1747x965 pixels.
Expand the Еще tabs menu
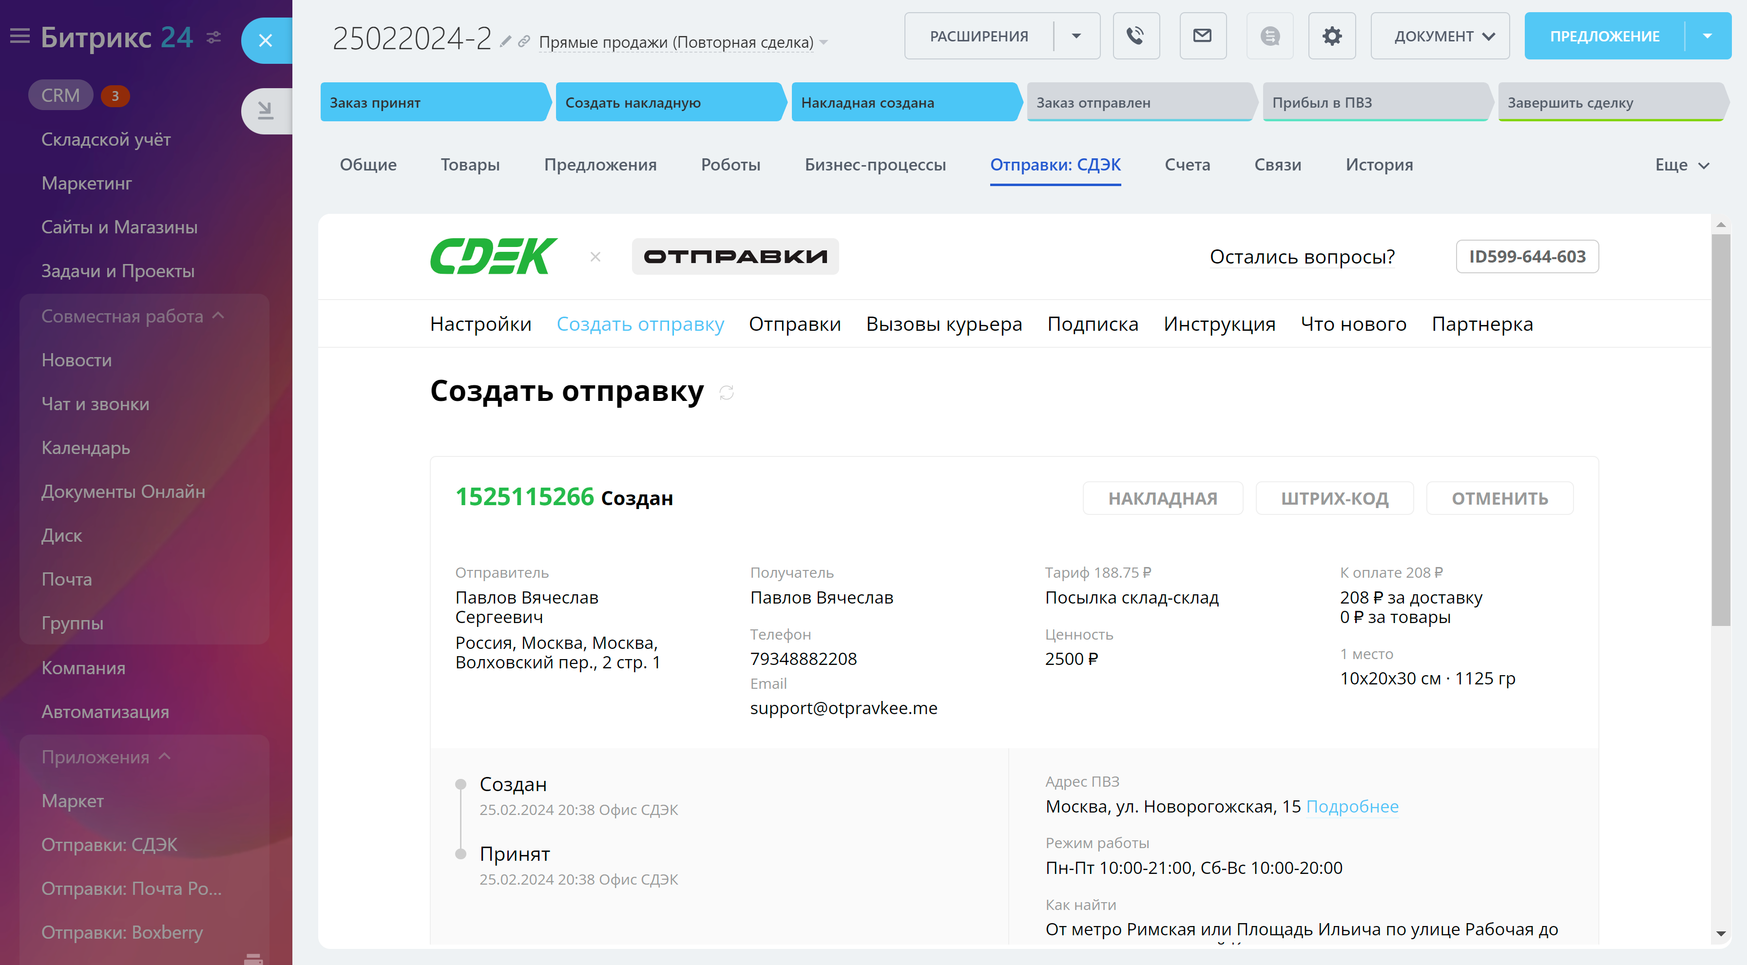pos(1682,165)
